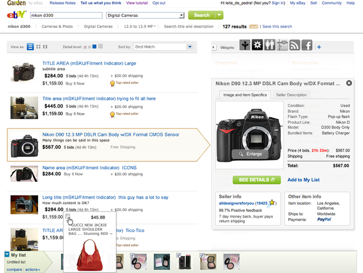
Task: Click the Untitled list name
Action: [x=16, y=262]
